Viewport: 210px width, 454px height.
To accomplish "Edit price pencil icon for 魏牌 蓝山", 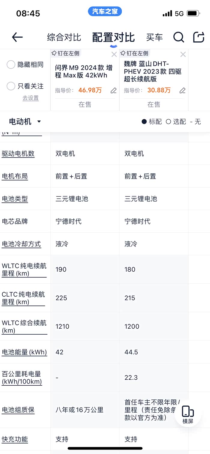I will (182, 91).
